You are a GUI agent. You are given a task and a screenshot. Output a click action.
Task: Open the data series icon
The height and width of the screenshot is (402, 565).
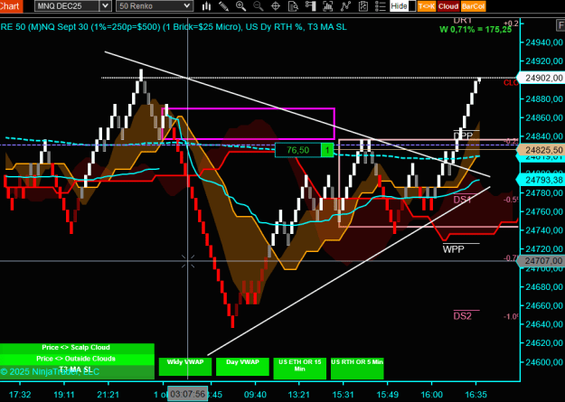pos(328,5)
